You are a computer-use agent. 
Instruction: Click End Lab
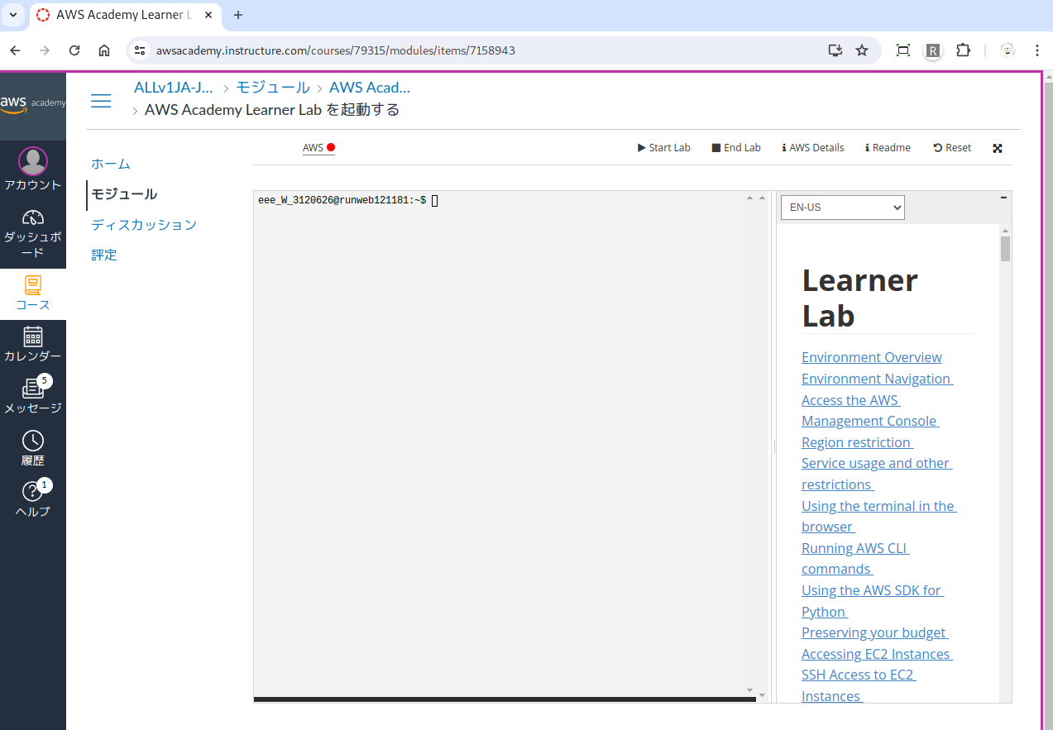pyautogui.click(x=736, y=148)
